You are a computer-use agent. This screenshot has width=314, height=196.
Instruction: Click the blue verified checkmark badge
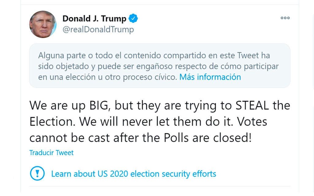tap(133, 19)
